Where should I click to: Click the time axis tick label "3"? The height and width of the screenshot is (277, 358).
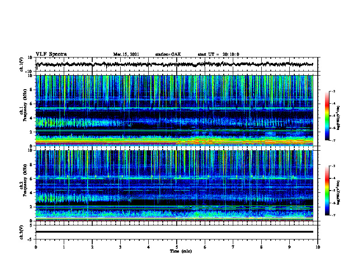120,247
